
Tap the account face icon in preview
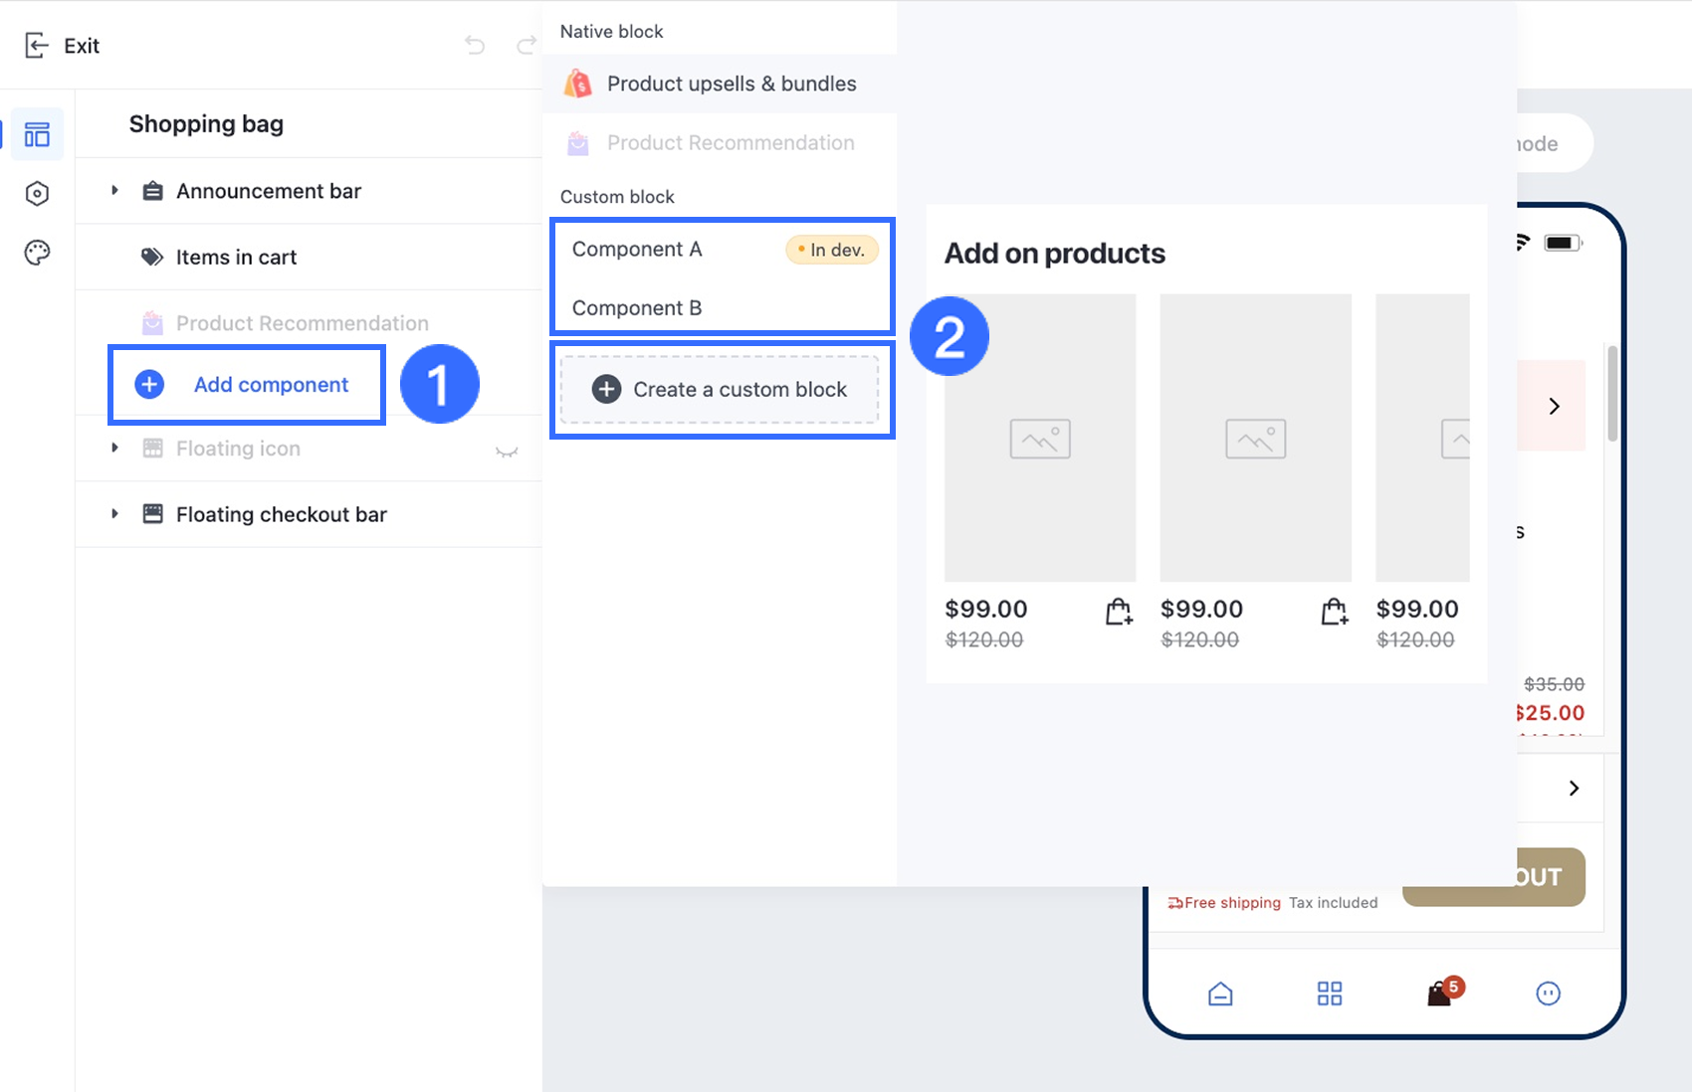pyautogui.click(x=1549, y=994)
